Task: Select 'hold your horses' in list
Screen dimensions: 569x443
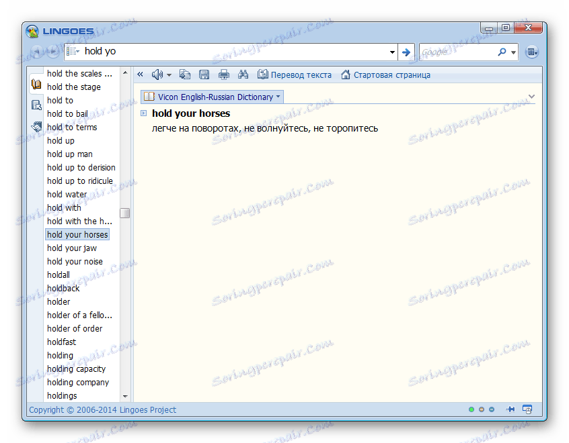Action: 77,234
